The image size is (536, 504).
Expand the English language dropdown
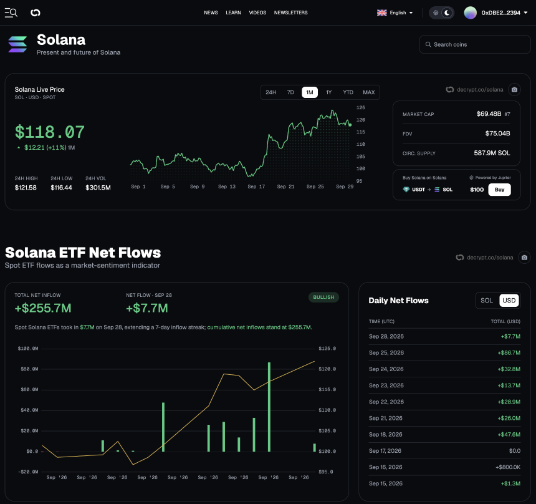coord(395,12)
